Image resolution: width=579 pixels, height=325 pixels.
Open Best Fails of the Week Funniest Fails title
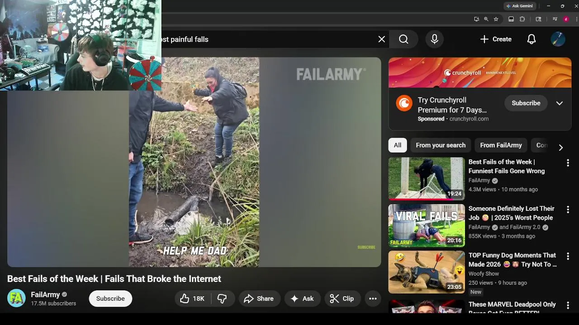click(507, 166)
